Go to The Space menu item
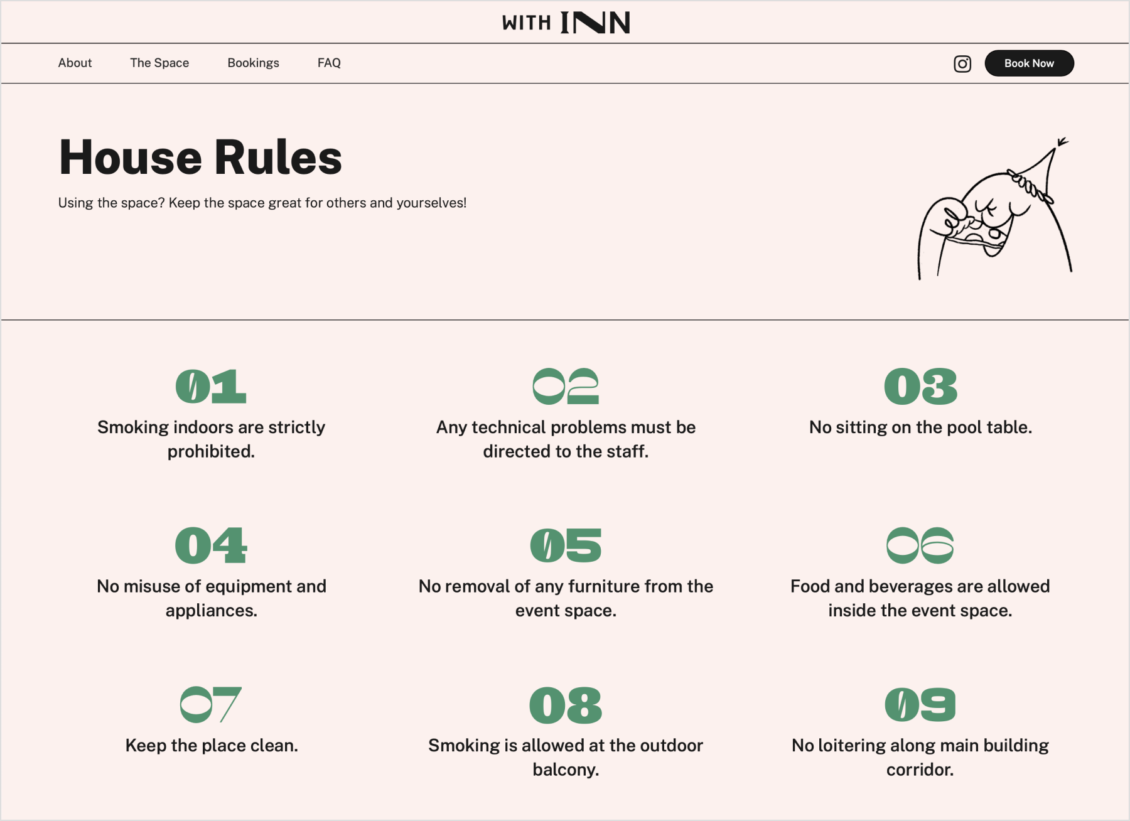The width and height of the screenshot is (1130, 821). [159, 63]
